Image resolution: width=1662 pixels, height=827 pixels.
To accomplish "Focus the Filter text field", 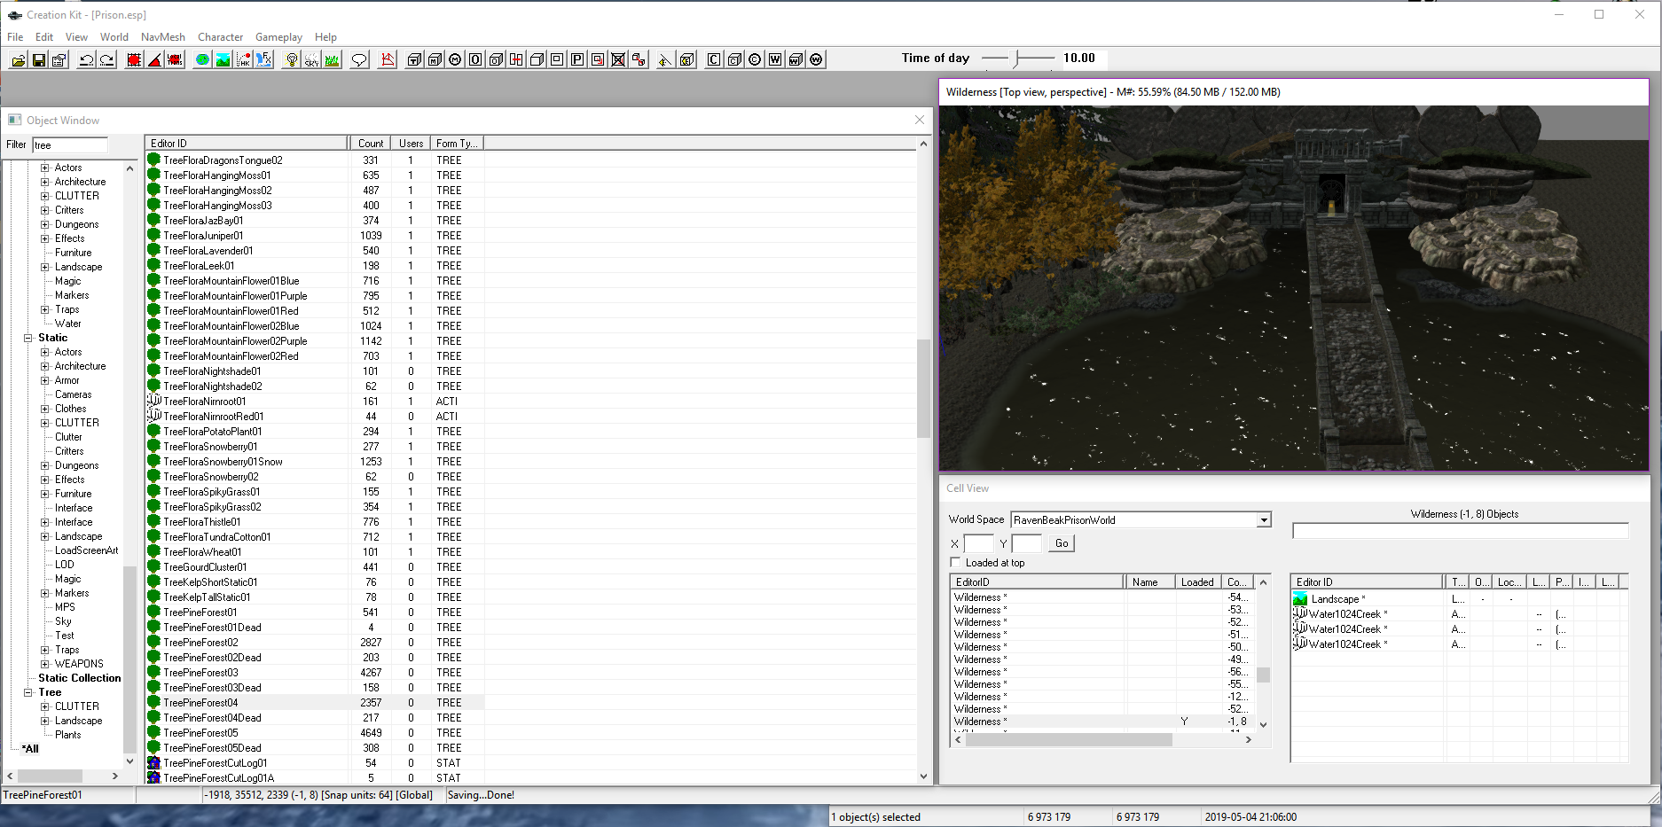I will pyautogui.click(x=70, y=144).
